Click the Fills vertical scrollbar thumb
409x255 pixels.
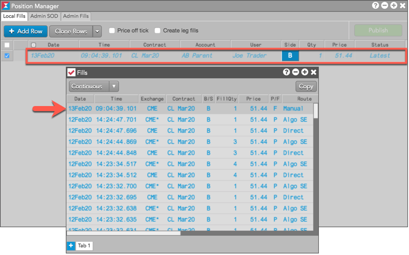(316, 111)
